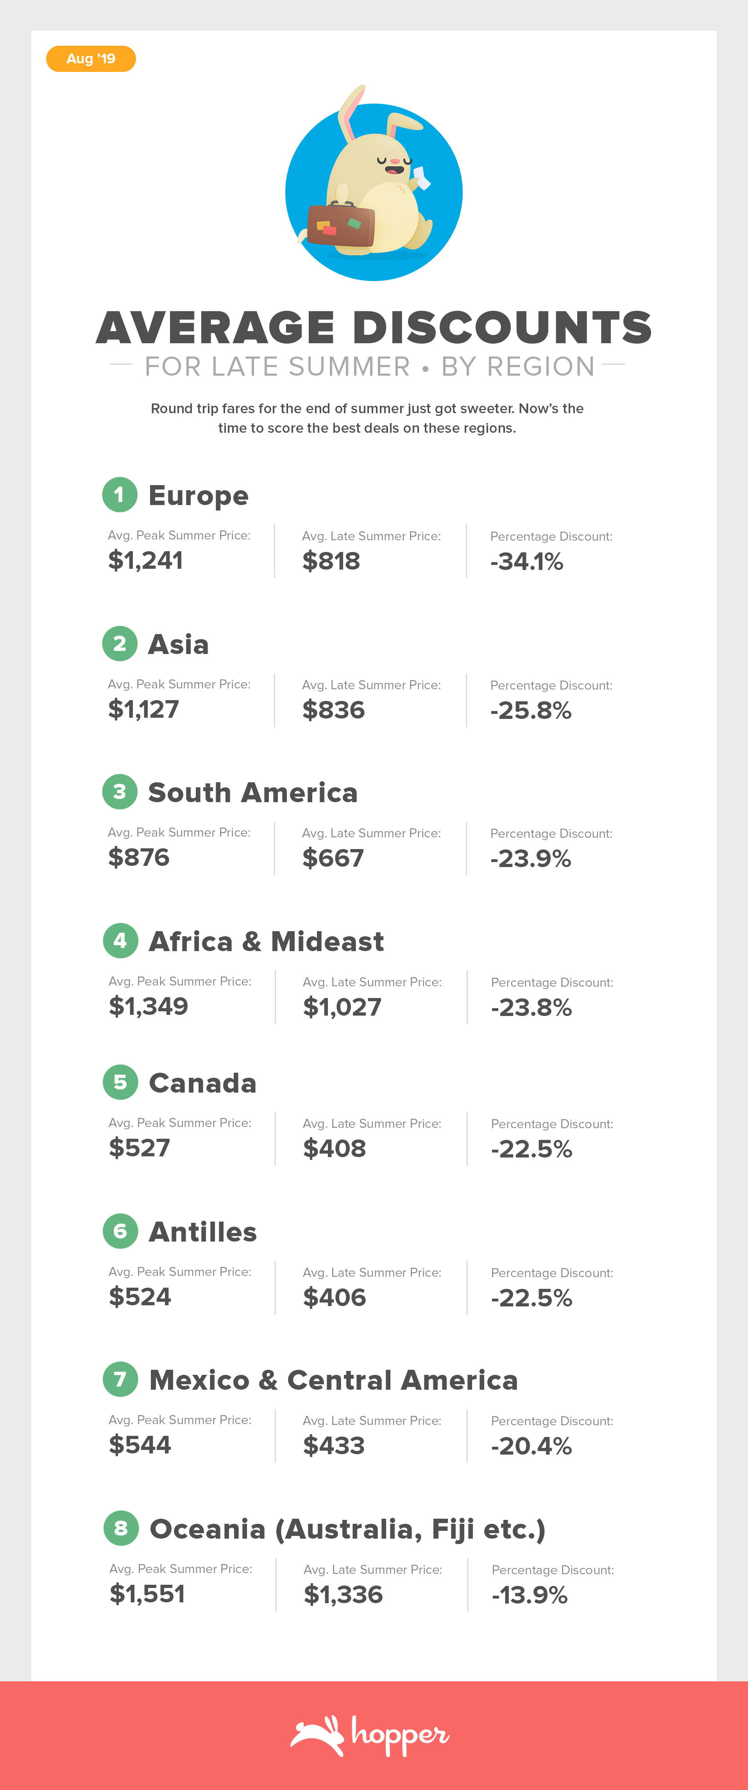Click the green number 5 circle beside Canada
Screen dimensions: 748x1790
pyautogui.click(x=120, y=1082)
